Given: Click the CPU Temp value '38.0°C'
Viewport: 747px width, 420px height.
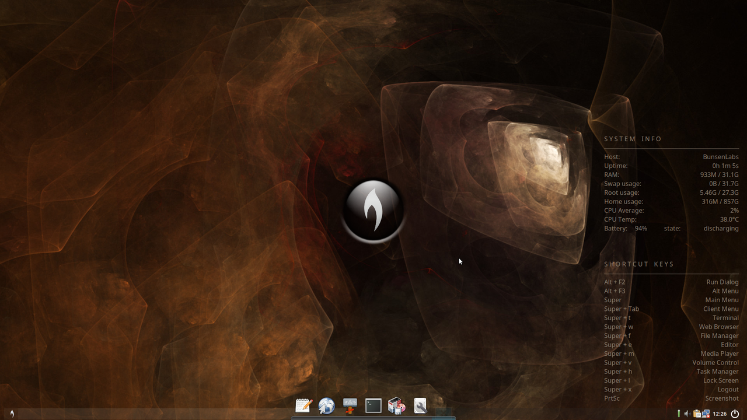Looking at the screenshot, I should pos(729,219).
